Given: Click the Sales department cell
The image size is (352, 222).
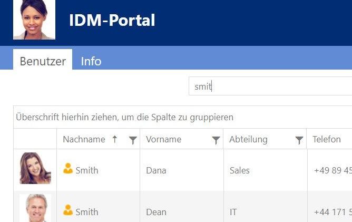Looking at the screenshot, I should click(x=239, y=170).
